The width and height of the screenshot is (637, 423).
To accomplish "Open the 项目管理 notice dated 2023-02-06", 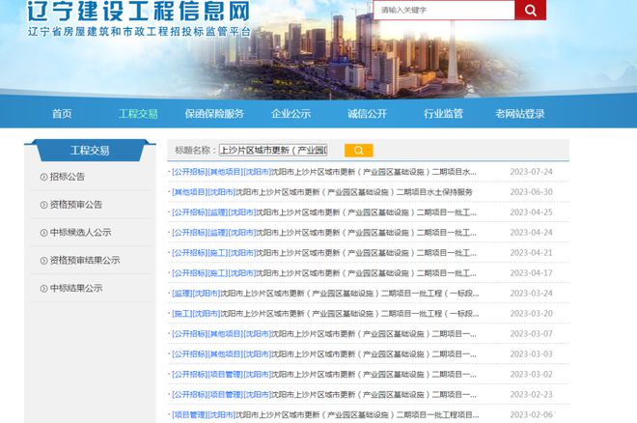I will (x=325, y=415).
